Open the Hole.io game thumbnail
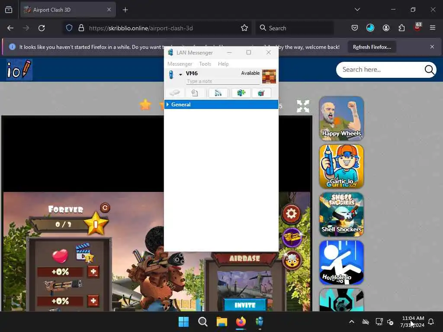 coord(342,262)
